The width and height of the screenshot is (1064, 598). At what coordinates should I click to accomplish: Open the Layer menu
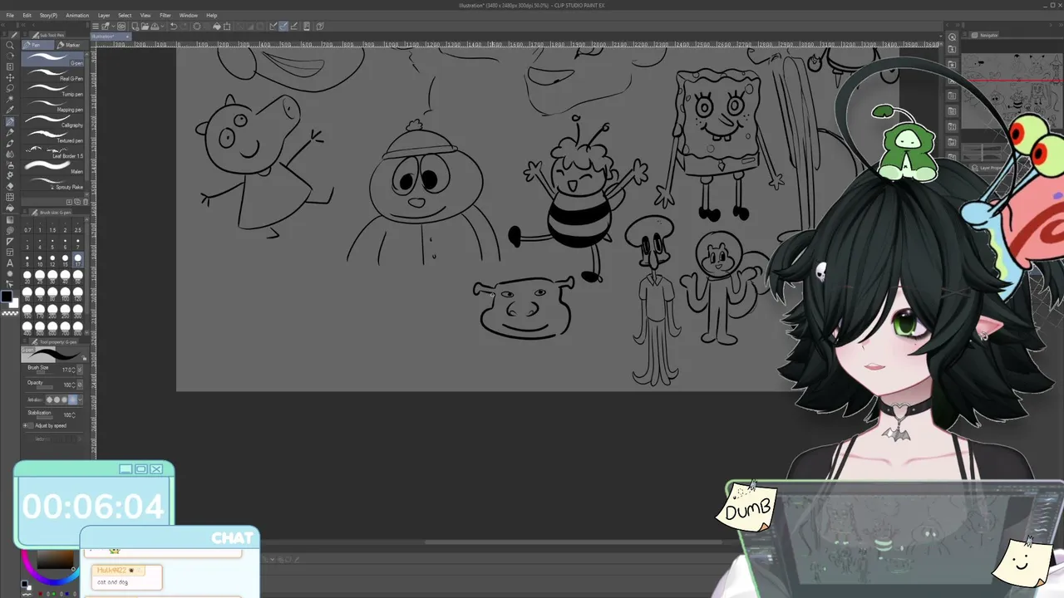(104, 15)
